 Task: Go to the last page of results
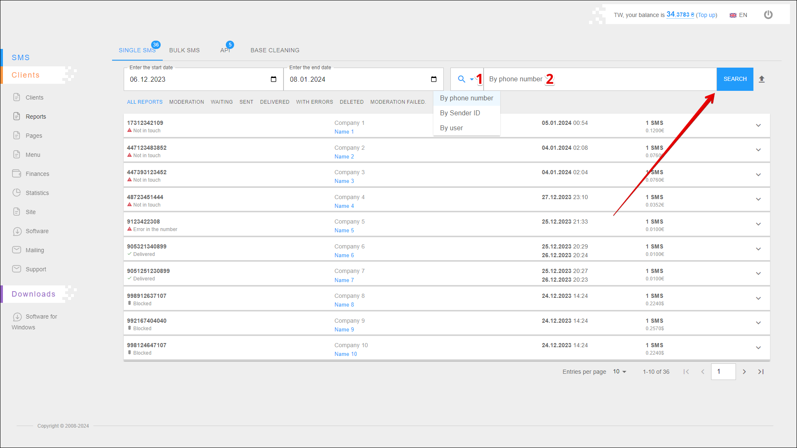761,372
